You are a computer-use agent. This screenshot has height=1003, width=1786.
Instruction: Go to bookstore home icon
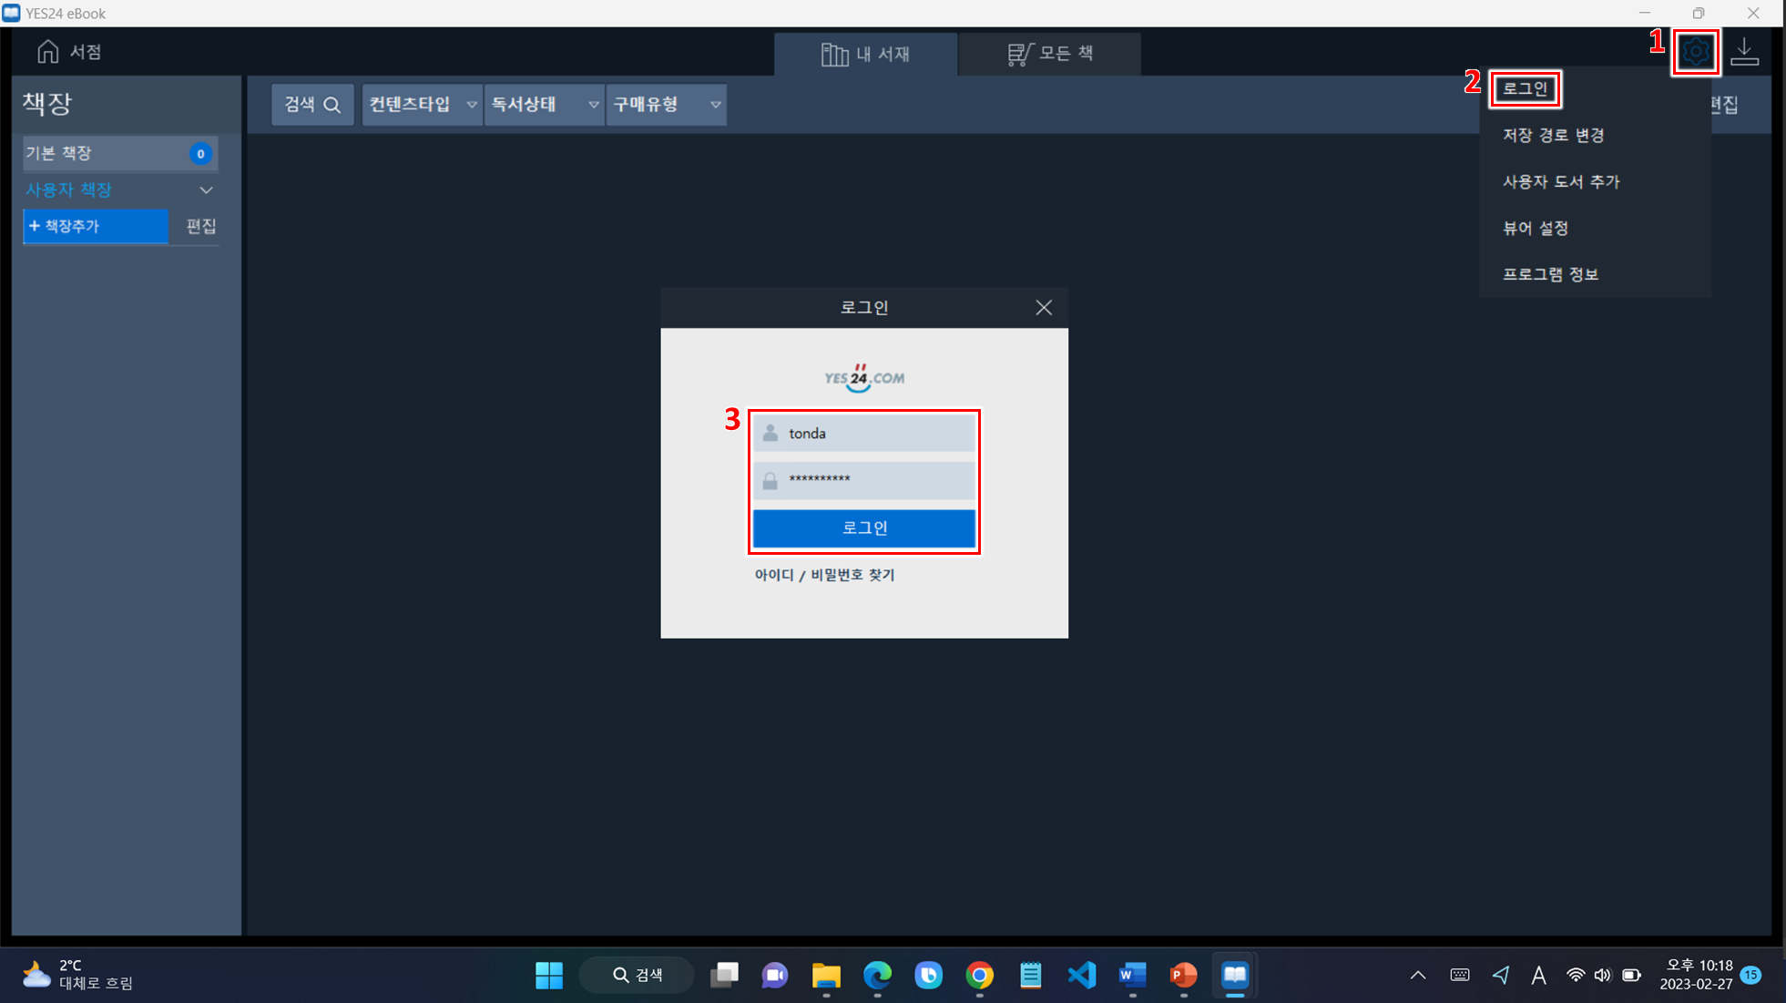point(48,52)
